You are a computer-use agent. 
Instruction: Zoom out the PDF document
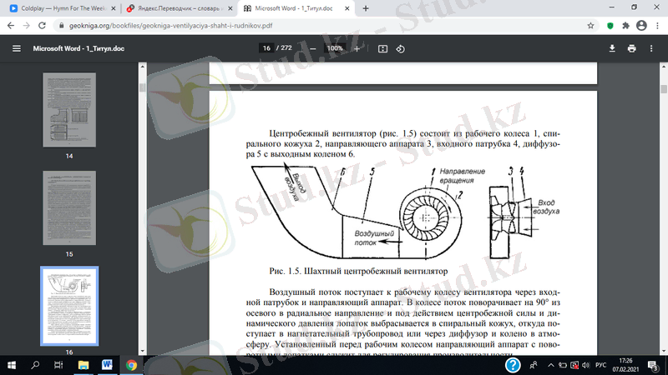[x=312, y=48]
